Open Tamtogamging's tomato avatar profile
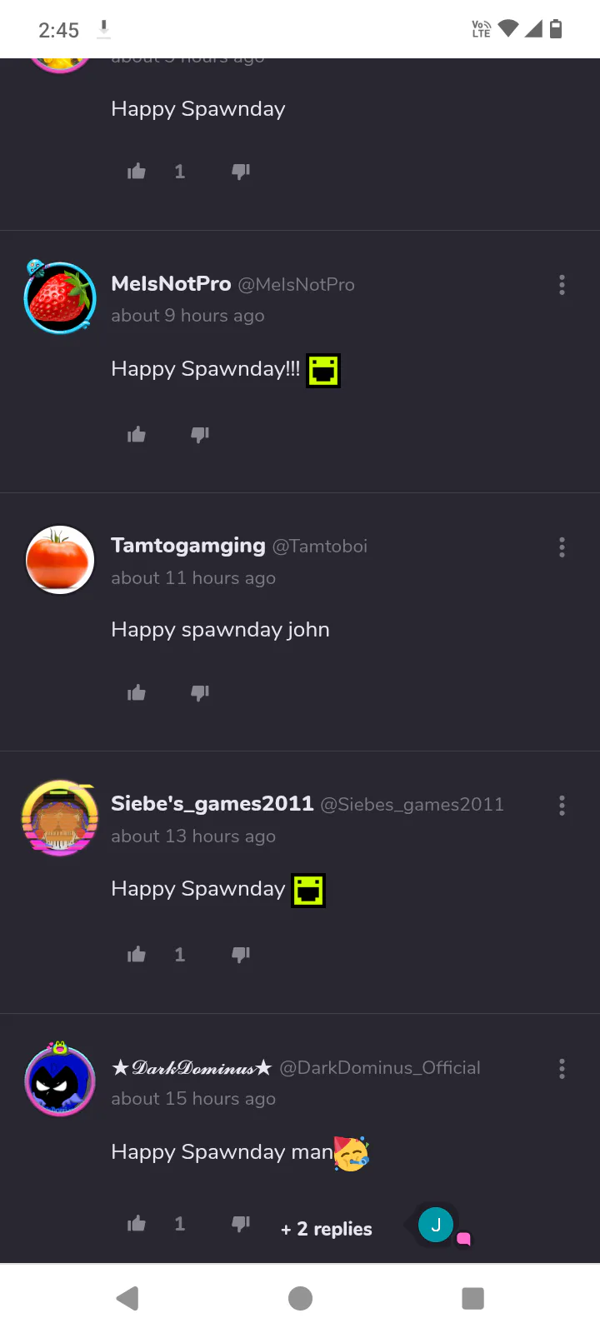600x1333 pixels. (x=59, y=560)
